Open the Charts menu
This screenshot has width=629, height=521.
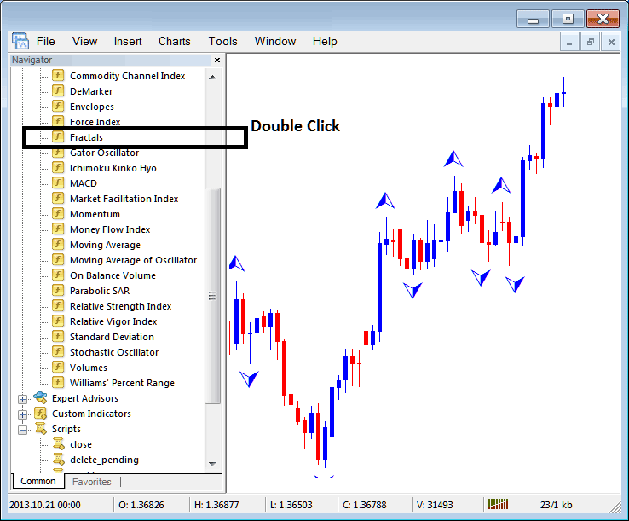pos(175,41)
